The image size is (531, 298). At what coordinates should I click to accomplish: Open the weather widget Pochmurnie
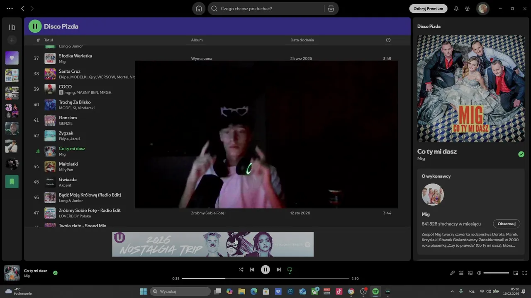click(x=18, y=291)
